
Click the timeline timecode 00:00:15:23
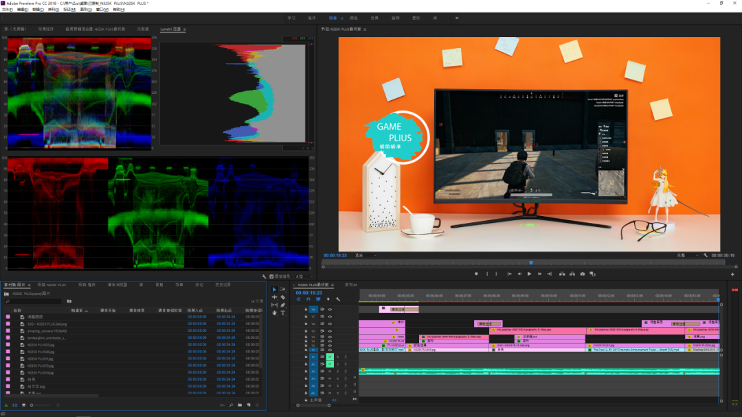click(x=310, y=292)
